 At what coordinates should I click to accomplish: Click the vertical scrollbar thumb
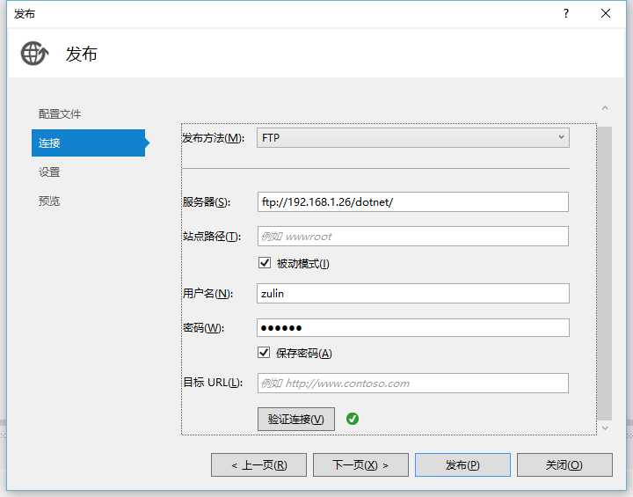(x=605, y=274)
